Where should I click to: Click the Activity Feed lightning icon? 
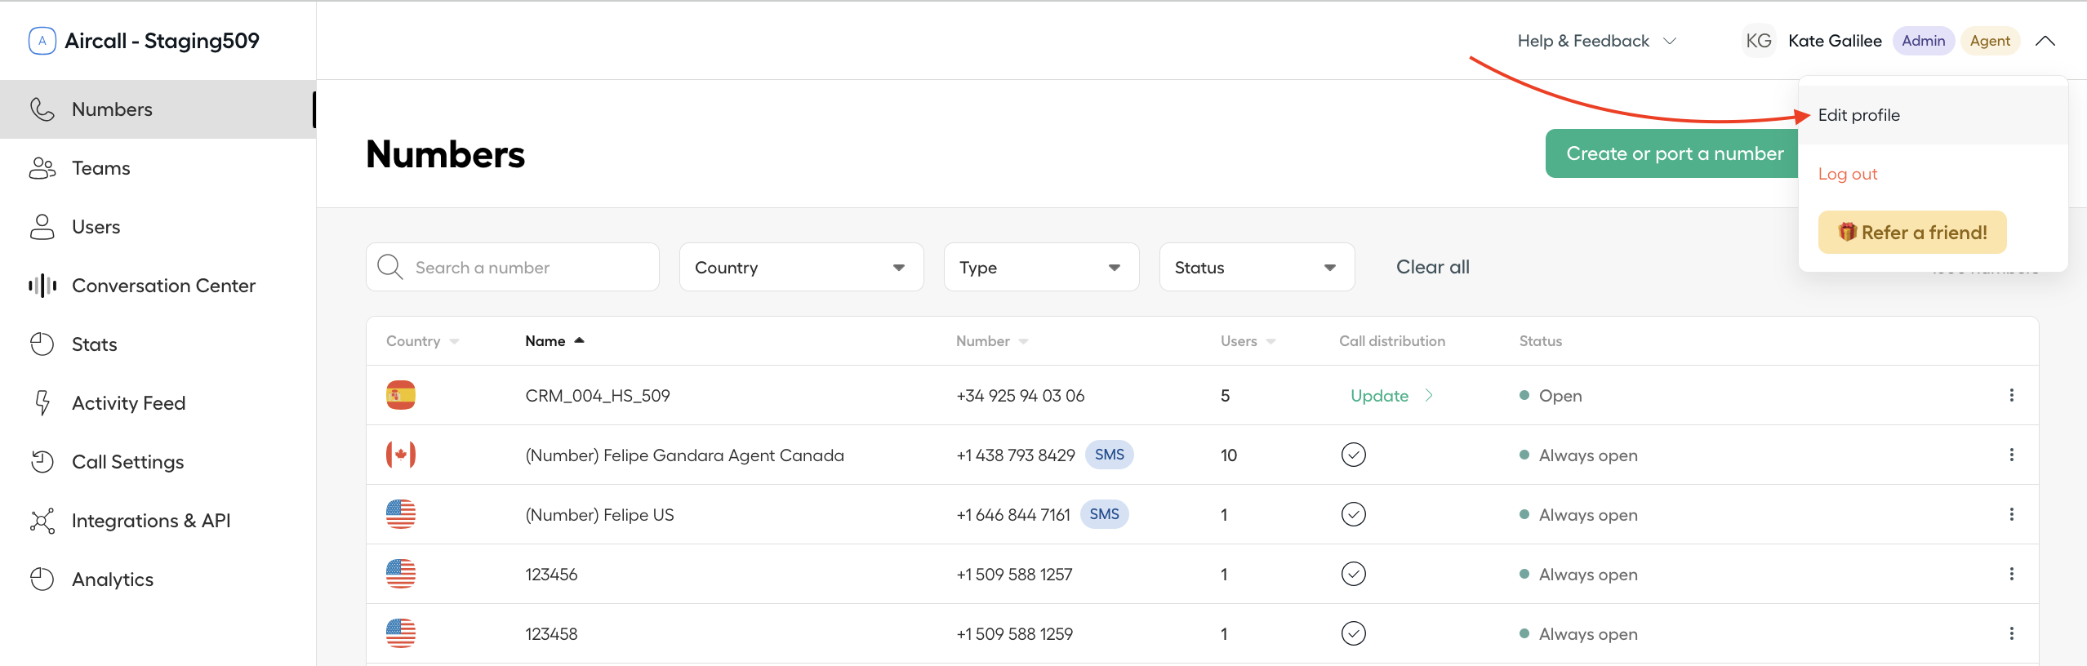42,403
